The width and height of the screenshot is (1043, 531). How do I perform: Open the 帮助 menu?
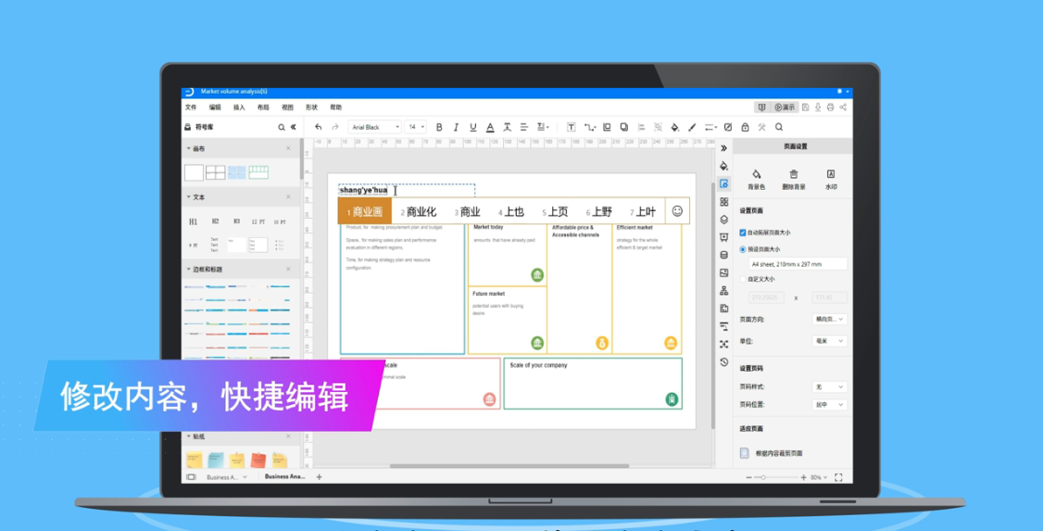(336, 107)
